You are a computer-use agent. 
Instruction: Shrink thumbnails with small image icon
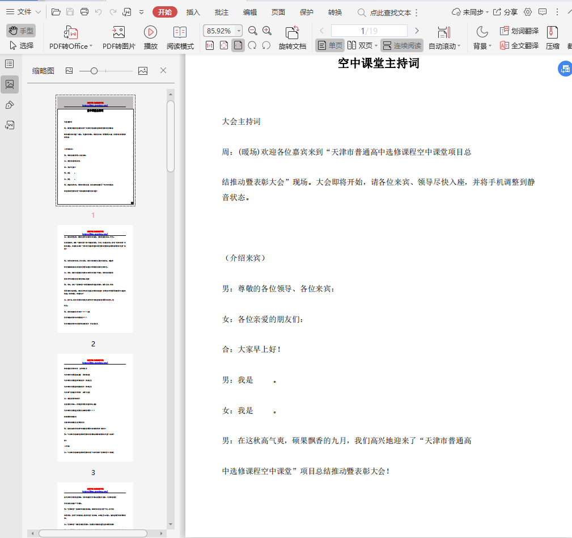click(69, 71)
